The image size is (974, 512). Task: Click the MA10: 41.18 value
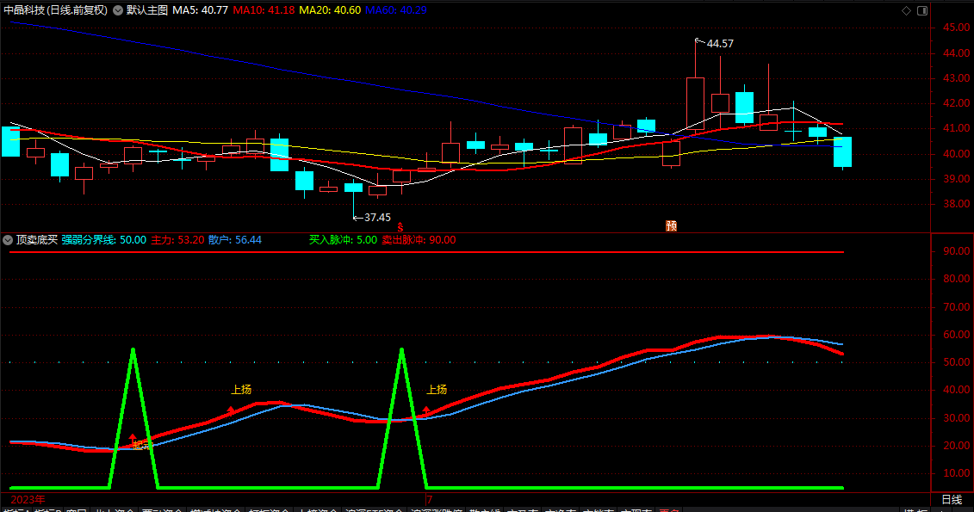click(264, 10)
